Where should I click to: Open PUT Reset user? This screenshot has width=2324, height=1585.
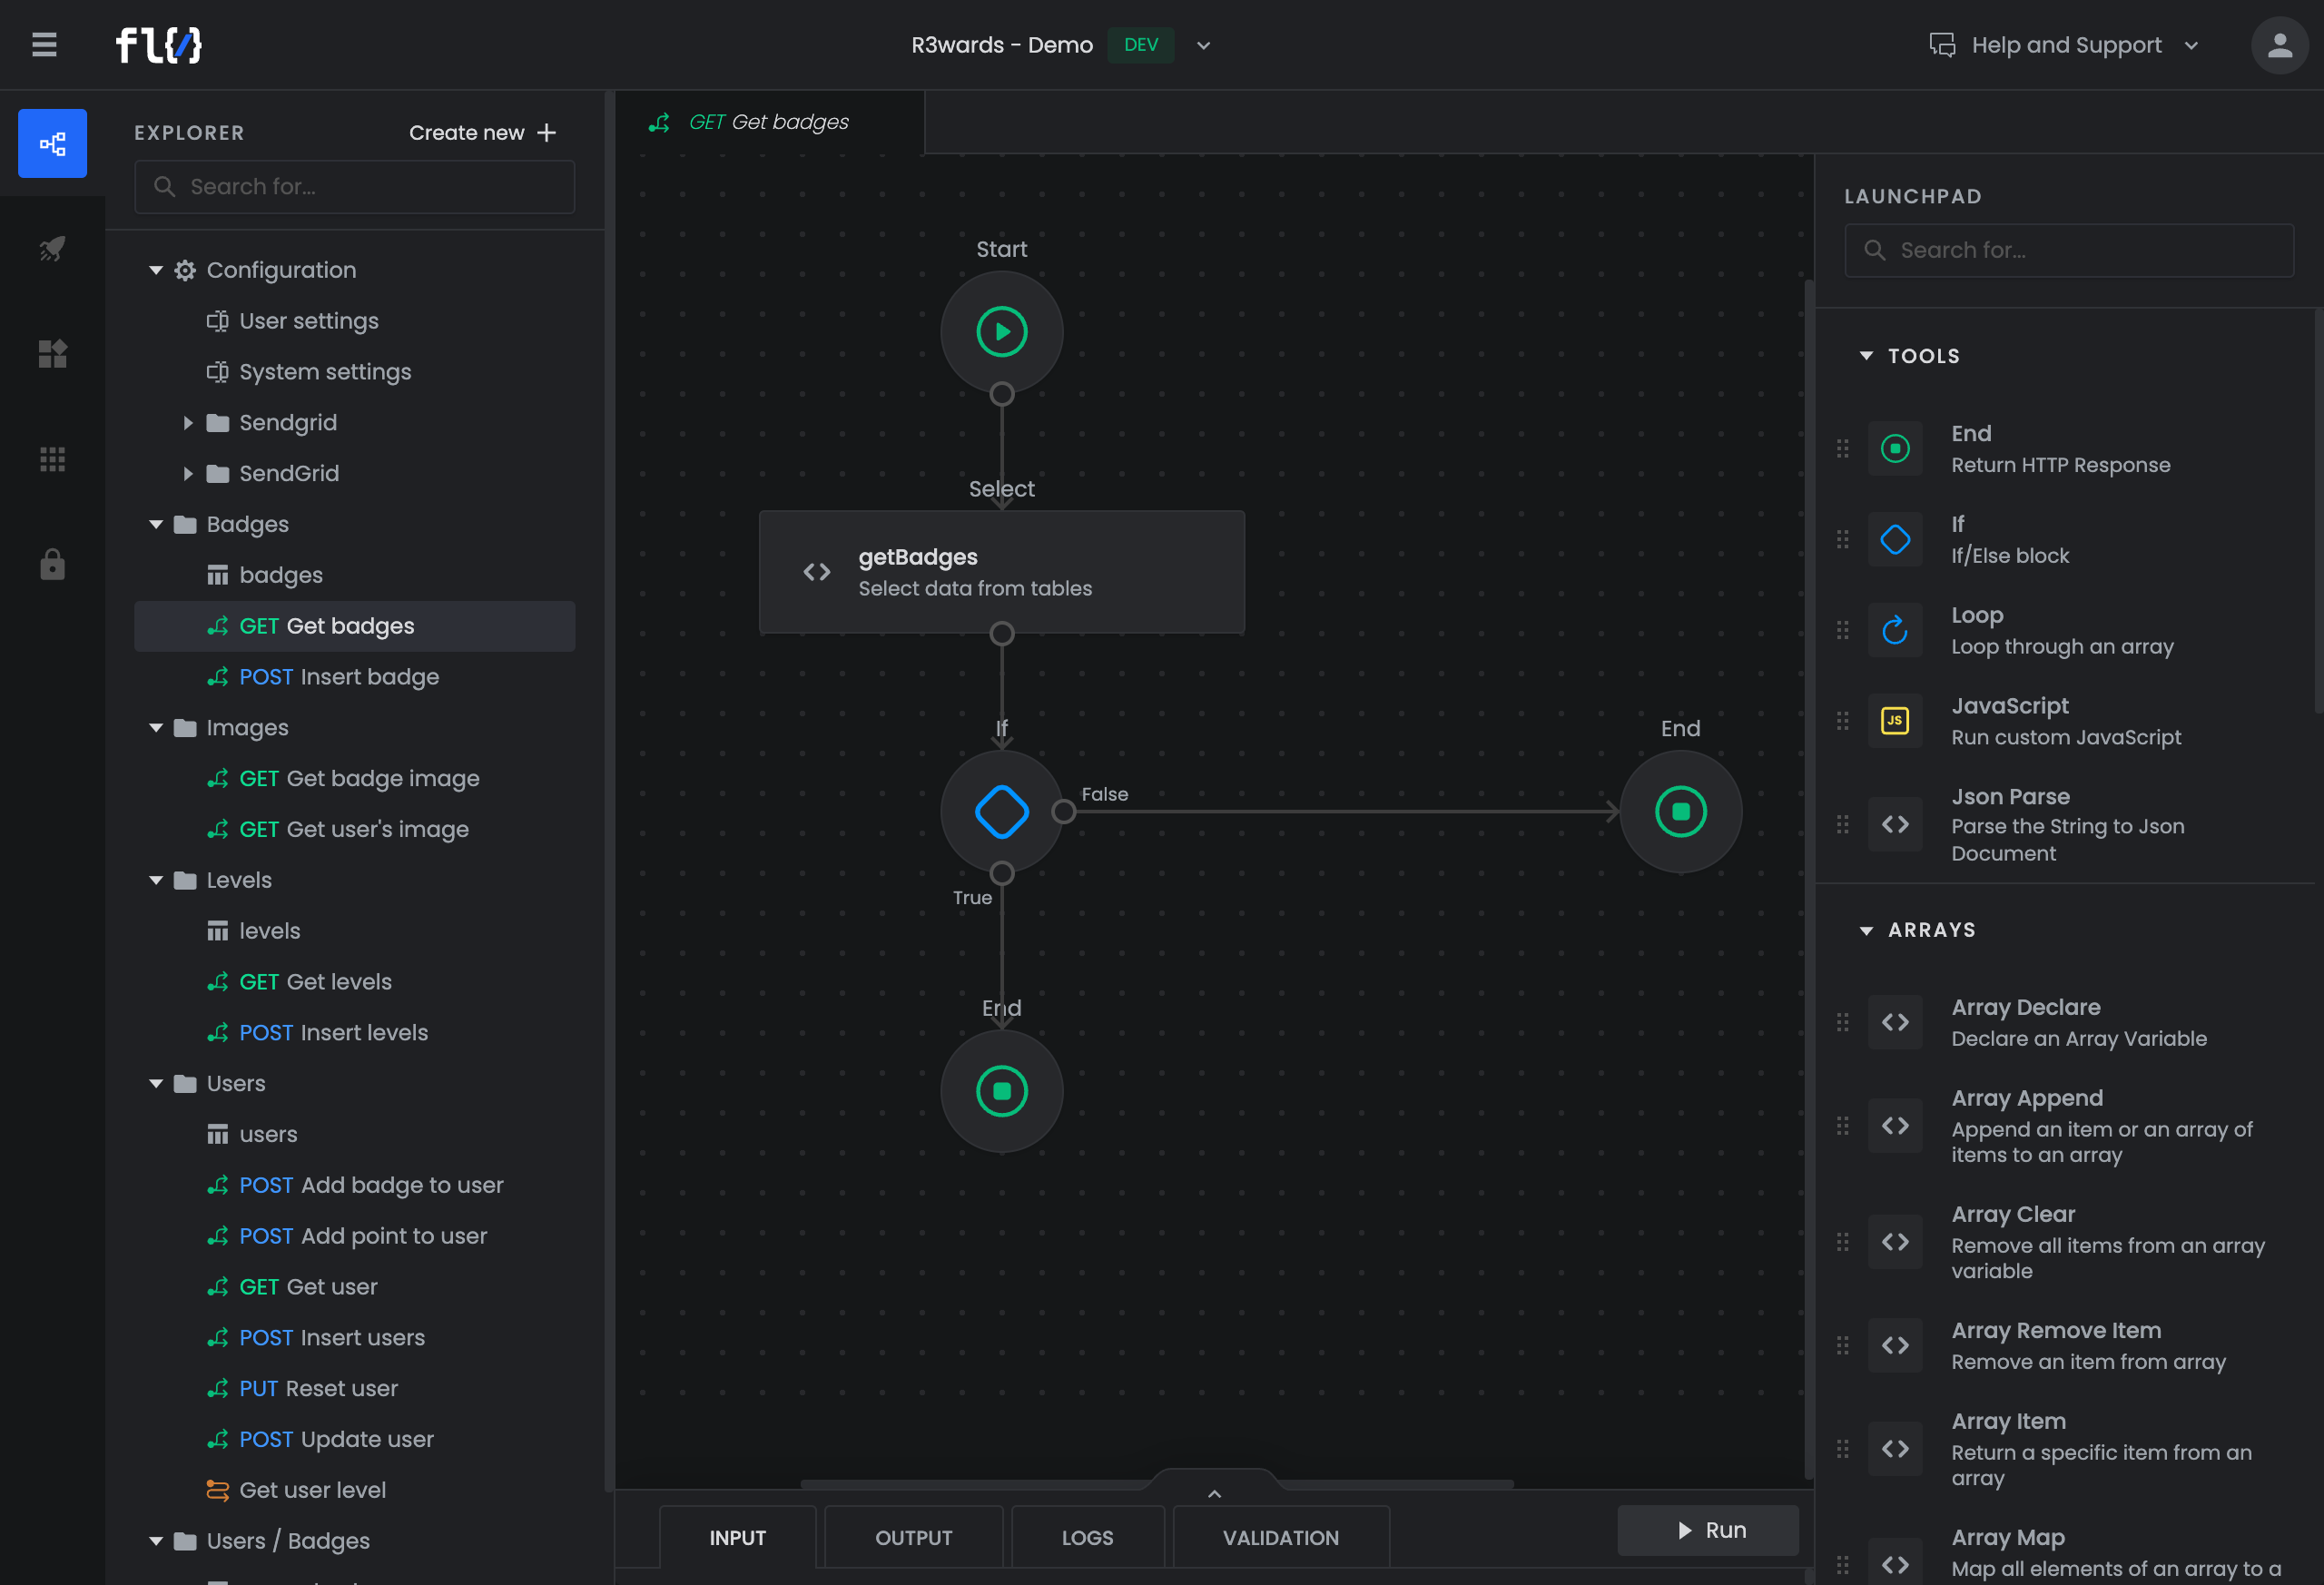(318, 1389)
